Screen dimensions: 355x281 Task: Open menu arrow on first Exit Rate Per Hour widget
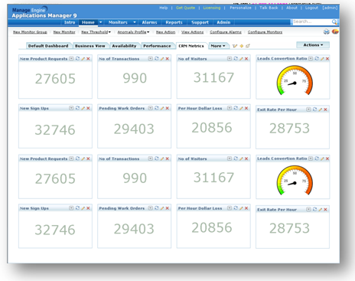point(308,109)
